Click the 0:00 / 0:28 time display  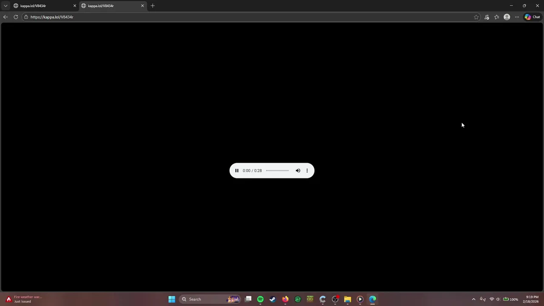point(252,170)
